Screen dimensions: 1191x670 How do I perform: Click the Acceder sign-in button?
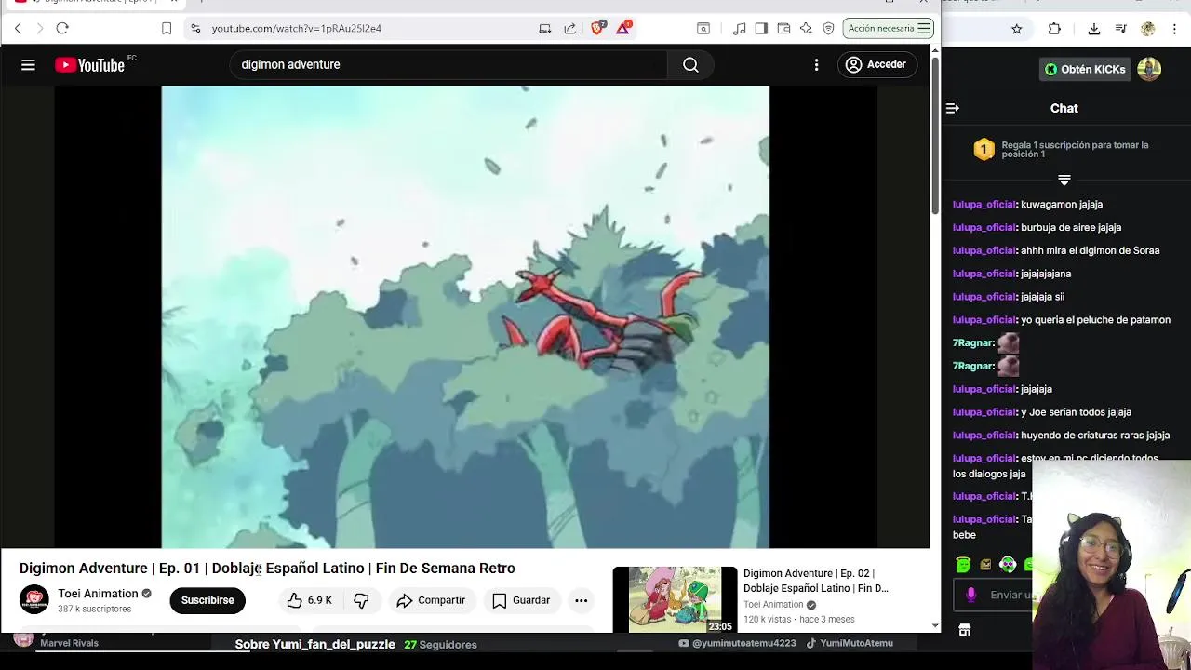point(876,64)
